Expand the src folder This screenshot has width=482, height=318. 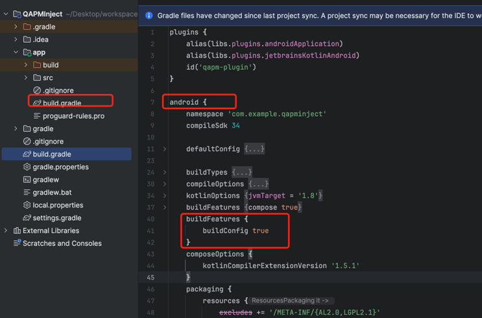tap(26, 78)
